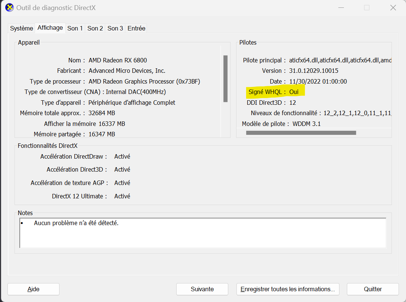Click the driver model WDDM 3.1
This screenshot has height=302, width=406.
[307, 124]
